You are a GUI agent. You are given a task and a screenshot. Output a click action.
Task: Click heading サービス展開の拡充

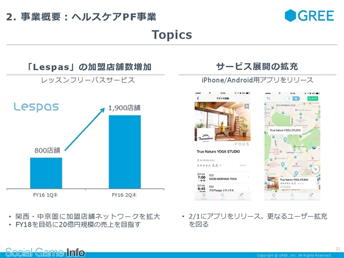[x=257, y=66]
